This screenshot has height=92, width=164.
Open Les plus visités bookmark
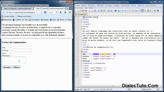tap(8, 16)
